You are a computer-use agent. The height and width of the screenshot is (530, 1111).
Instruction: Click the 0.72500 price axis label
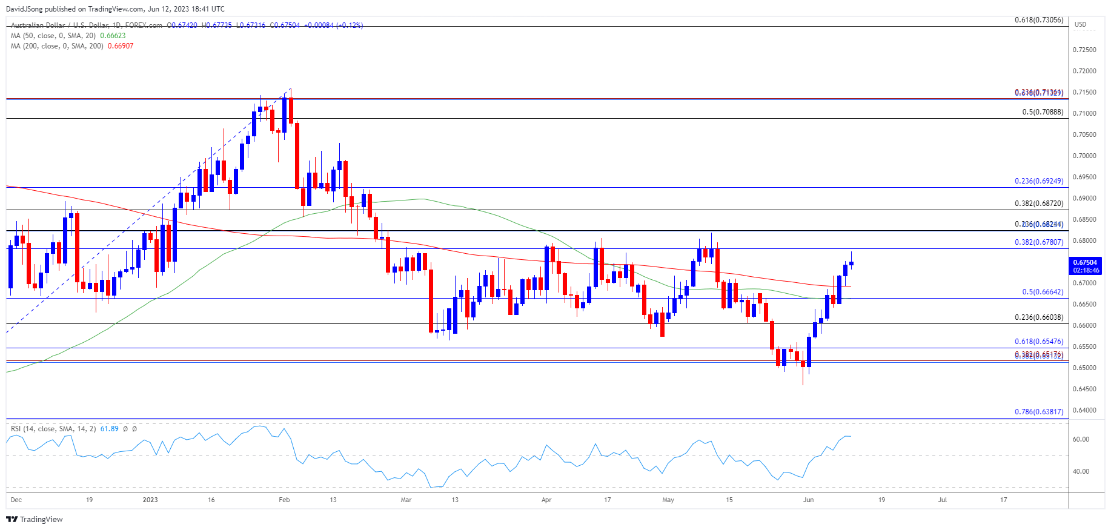click(1084, 50)
